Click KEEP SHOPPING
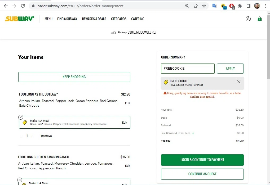The height and width of the screenshot is (185, 270). point(74,77)
